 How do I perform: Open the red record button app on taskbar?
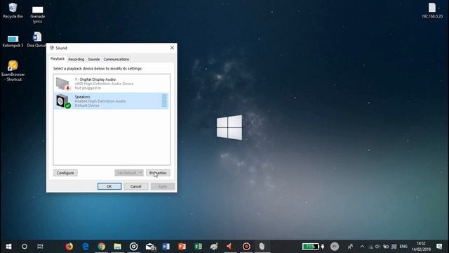point(246,247)
